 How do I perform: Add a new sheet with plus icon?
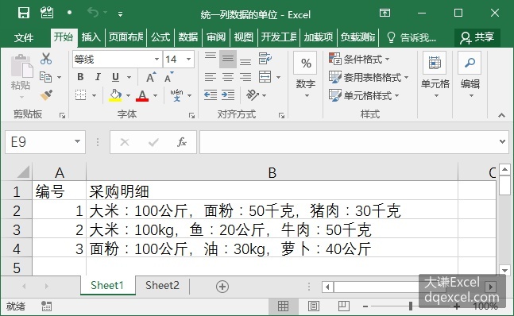point(222,287)
